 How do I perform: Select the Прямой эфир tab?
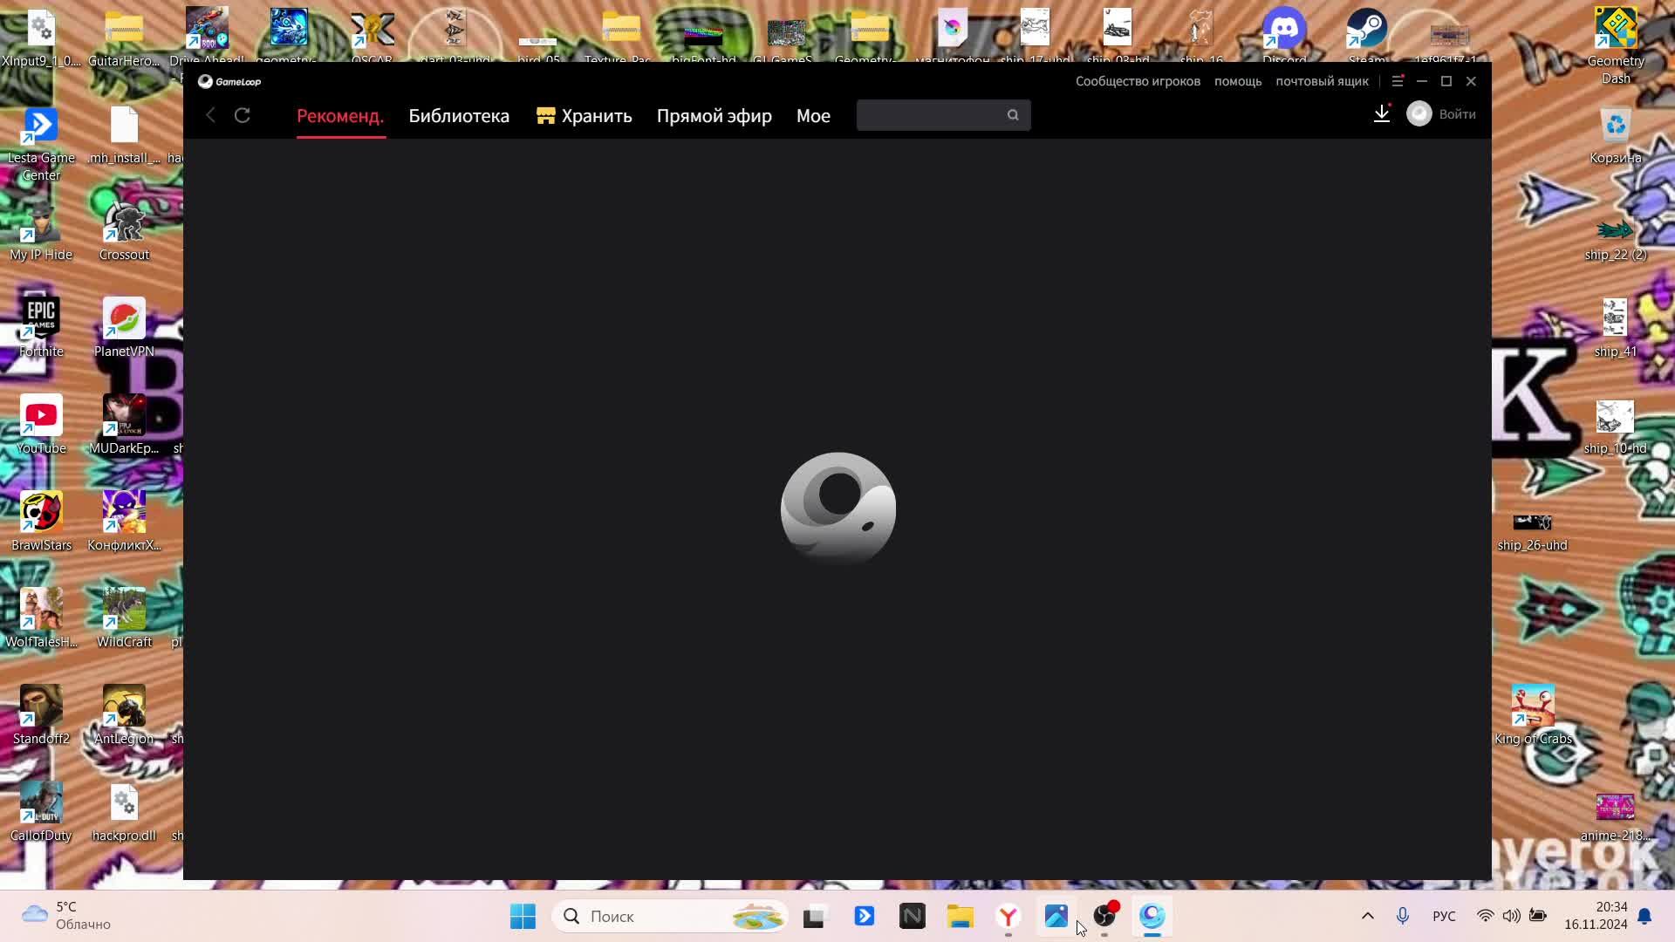click(x=714, y=116)
